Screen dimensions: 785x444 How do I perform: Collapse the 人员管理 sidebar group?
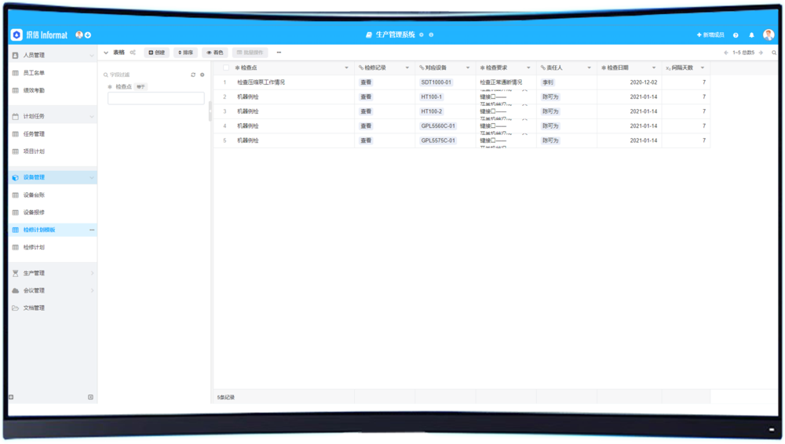pyautogui.click(x=92, y=56)
